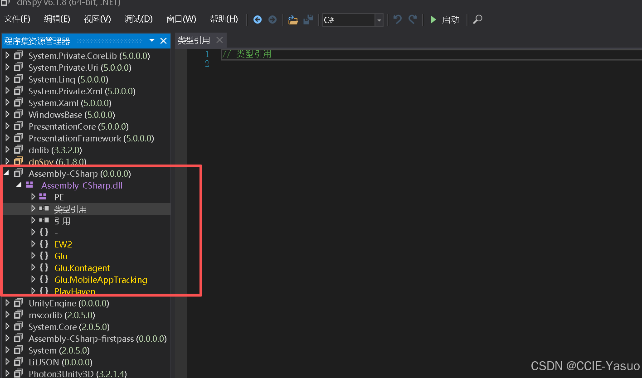Click line number 2 in the editor
Screen dimensions: 642x378
207,63
